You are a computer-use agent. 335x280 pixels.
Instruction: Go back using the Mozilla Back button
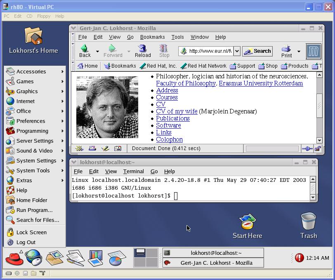(x=85, y=51)
